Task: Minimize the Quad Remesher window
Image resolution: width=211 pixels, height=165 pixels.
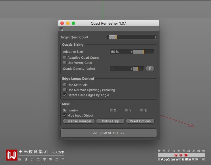Action: coord(68,23)
